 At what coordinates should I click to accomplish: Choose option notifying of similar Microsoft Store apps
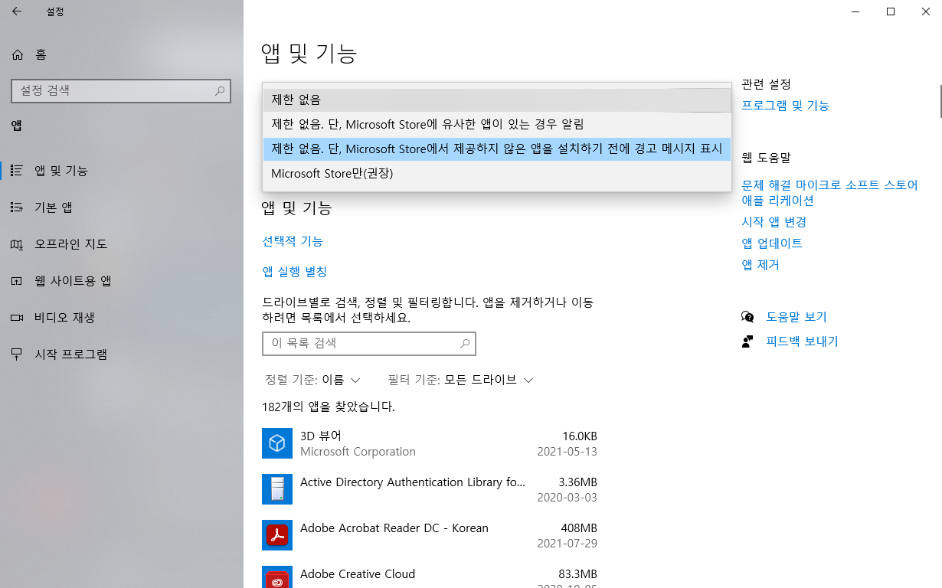pos(497,124)
